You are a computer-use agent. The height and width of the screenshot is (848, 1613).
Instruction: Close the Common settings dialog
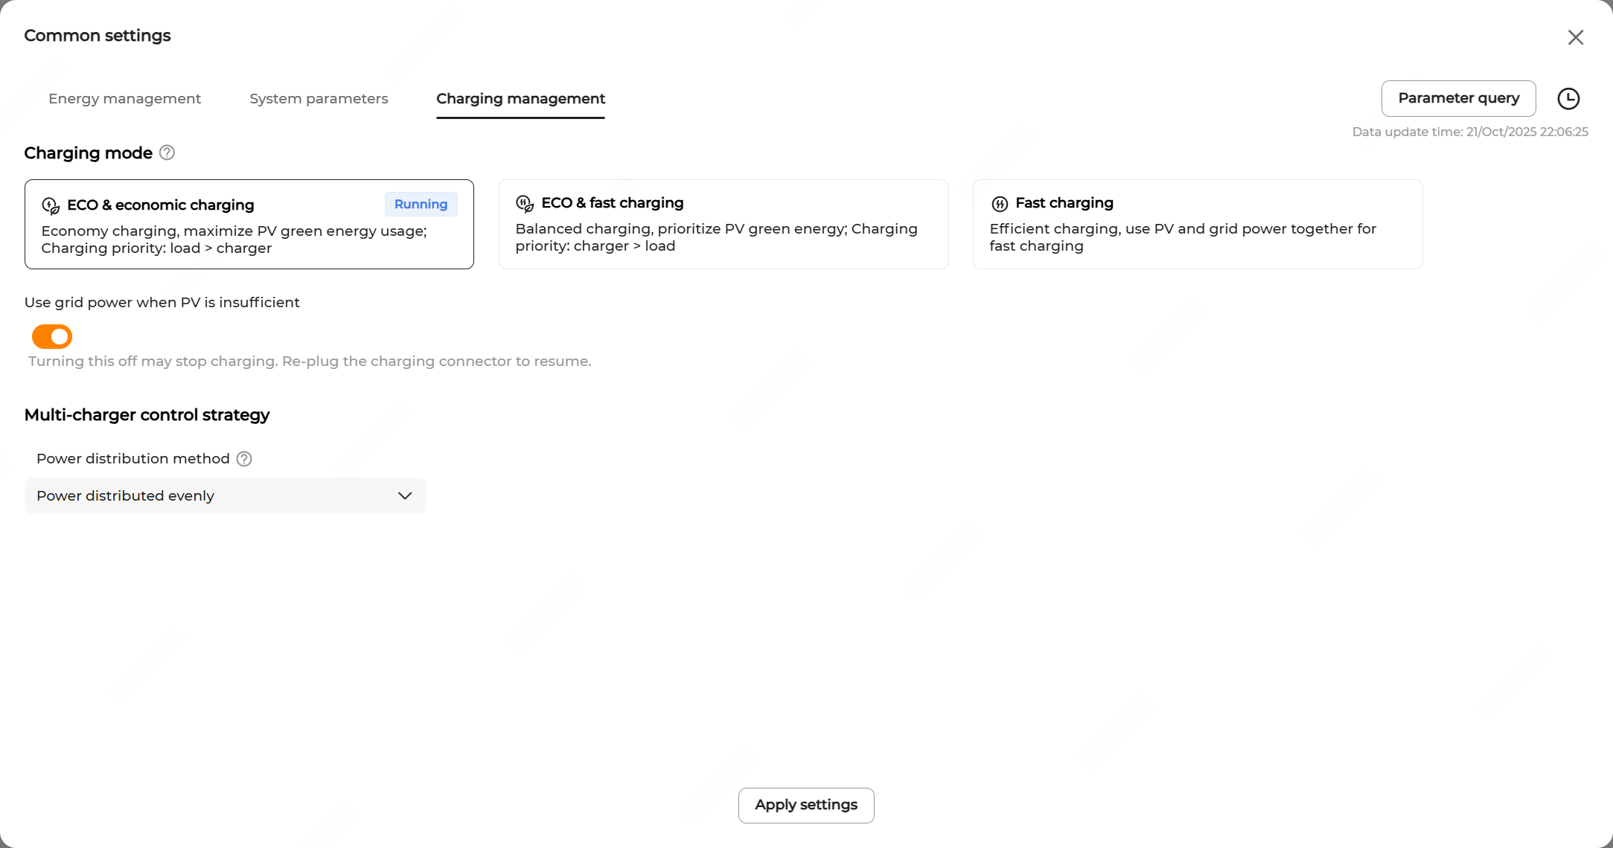[1575, 37]
